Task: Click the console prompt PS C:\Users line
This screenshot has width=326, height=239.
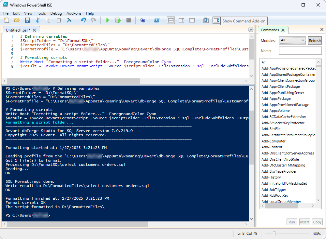Action: coord(28,215)
